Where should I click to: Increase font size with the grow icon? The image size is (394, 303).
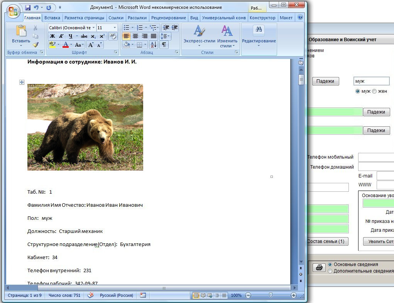(x=91, y=45)
